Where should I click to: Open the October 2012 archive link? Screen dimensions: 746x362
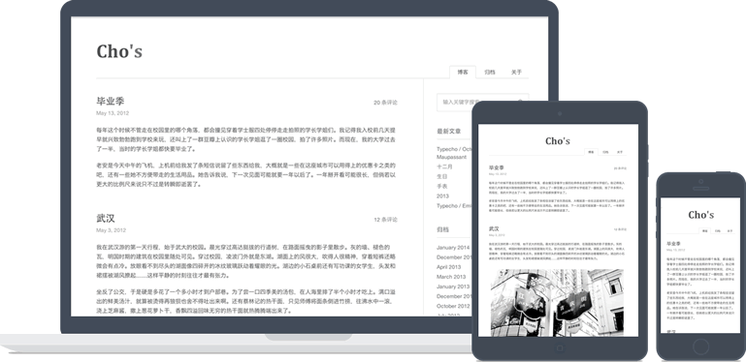[453, 306]
